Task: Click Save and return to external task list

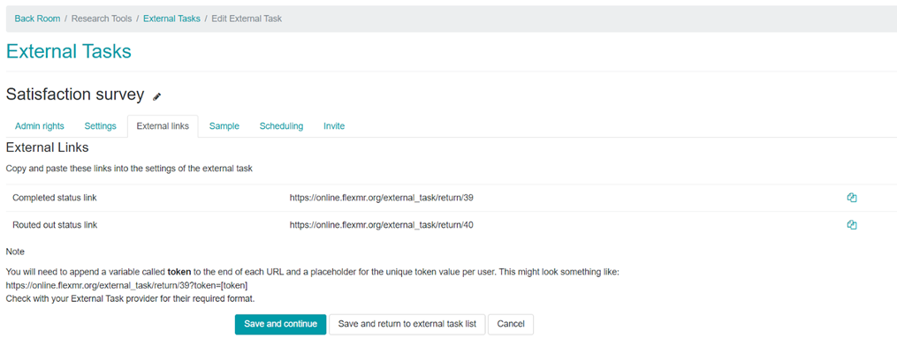Action: click(x=407, y=324)
